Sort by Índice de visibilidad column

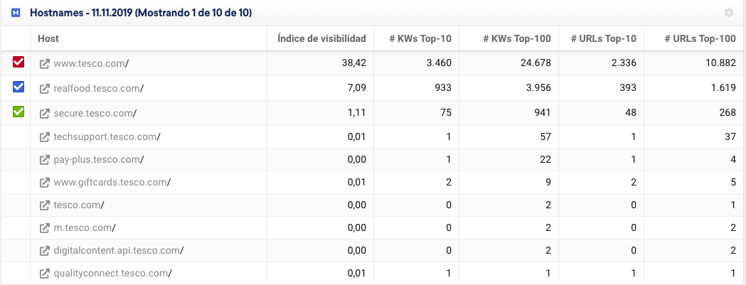(321, 38)
